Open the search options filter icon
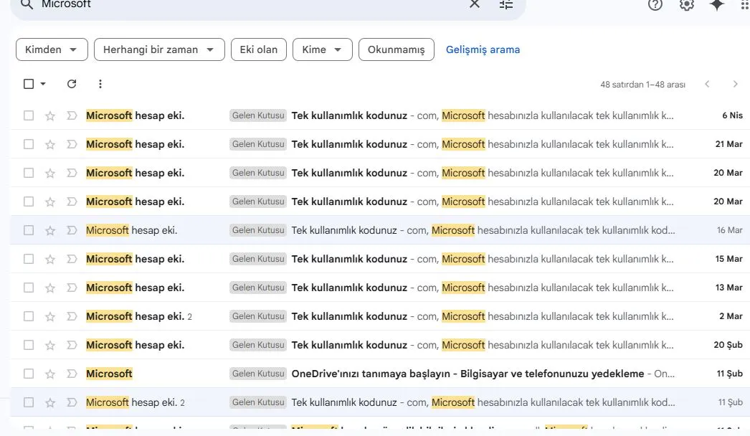Viewport: 750px width, 436px height. tap(506, 4)
